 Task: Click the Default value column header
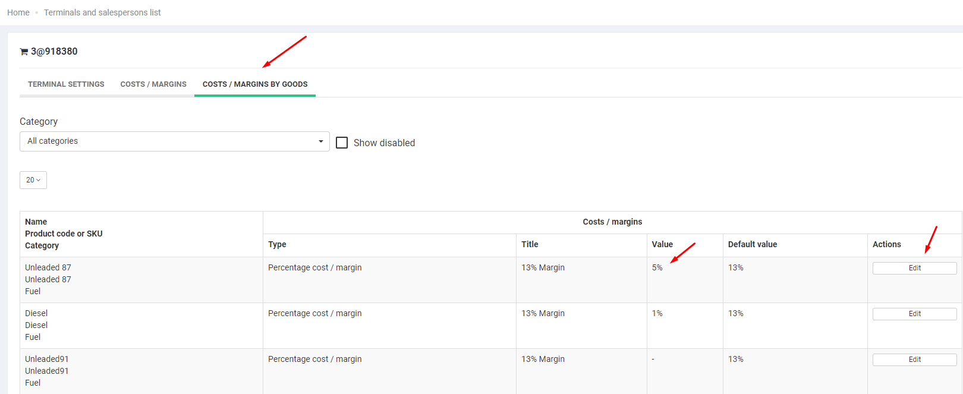(x=753, y=245)
